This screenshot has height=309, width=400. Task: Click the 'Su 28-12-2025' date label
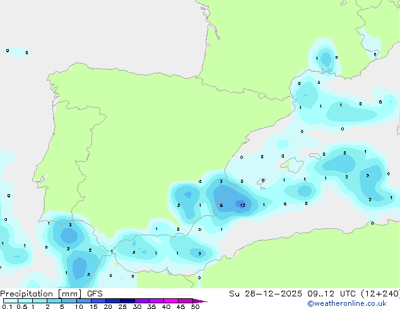pos(266,294)
